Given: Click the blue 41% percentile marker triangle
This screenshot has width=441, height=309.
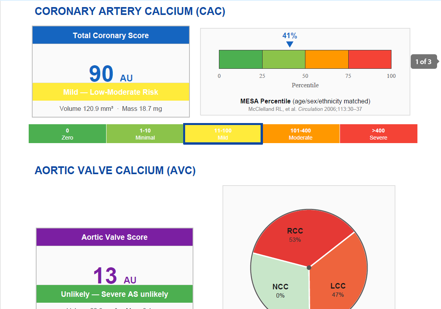Looking at the screenshot, I should (290, 44).
